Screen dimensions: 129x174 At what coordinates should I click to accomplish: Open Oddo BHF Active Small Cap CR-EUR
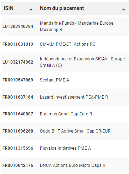(x=75, y=131)
